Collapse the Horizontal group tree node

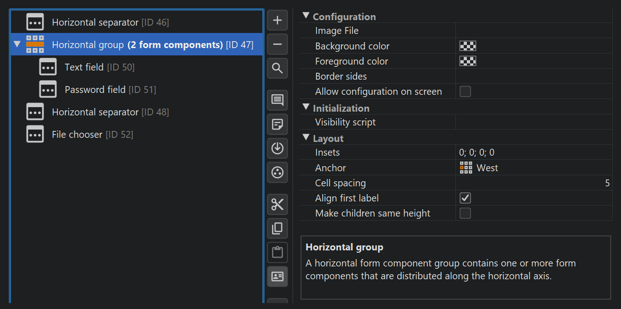coord(17,45)
